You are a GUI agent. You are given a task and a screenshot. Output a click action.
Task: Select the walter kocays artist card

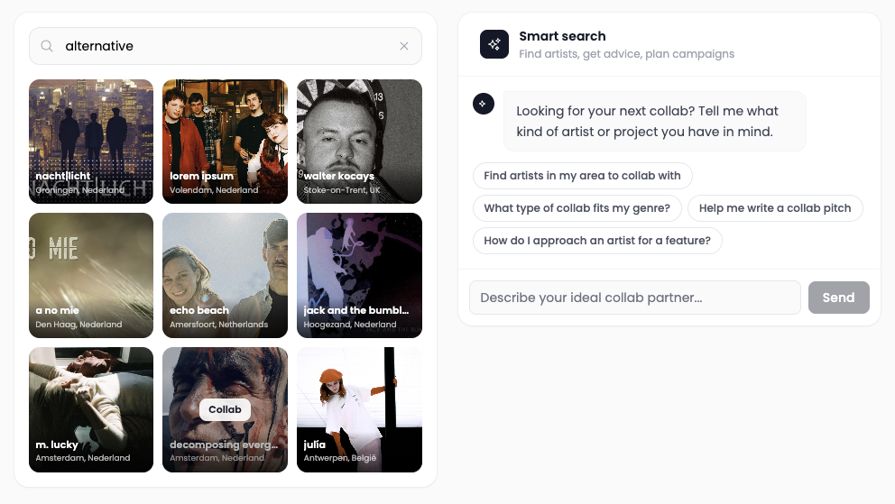pyautogui.click(x=359, y=142)
